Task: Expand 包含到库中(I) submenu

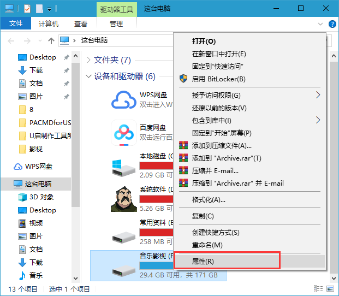Action: pyautogui.click(x=249, y=121)
